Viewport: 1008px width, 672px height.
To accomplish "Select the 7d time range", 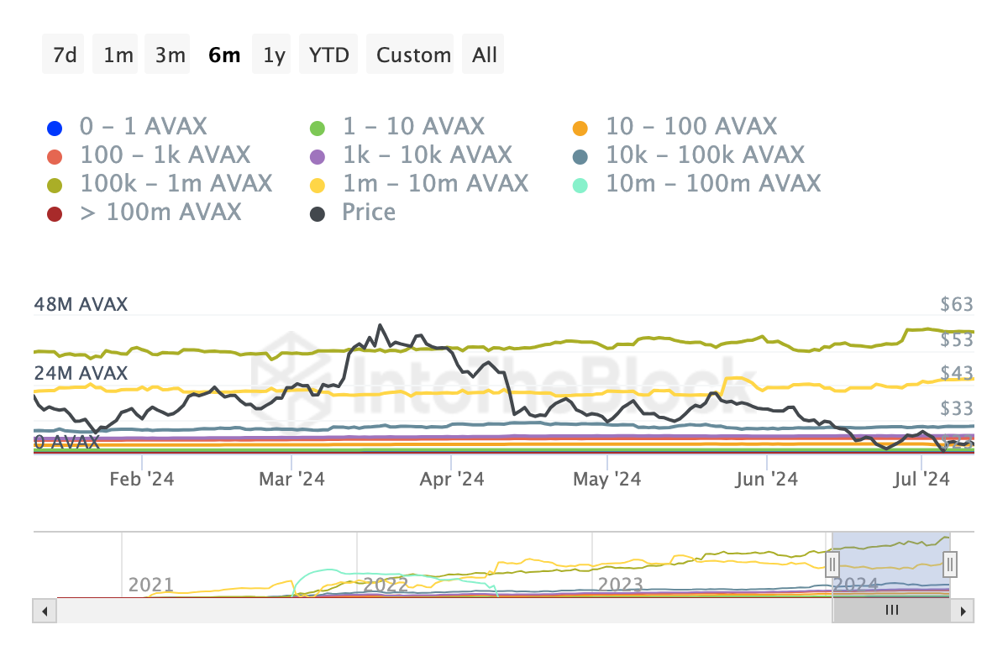I will (x=65, y=55).
